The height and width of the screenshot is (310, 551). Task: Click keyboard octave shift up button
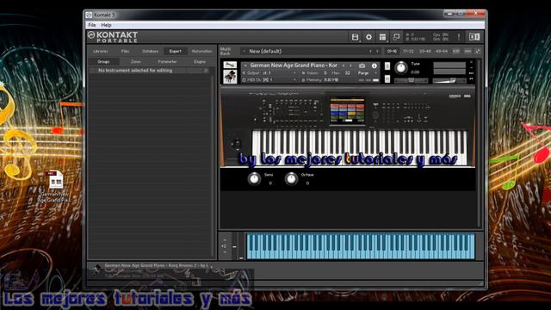coord(225,240)
